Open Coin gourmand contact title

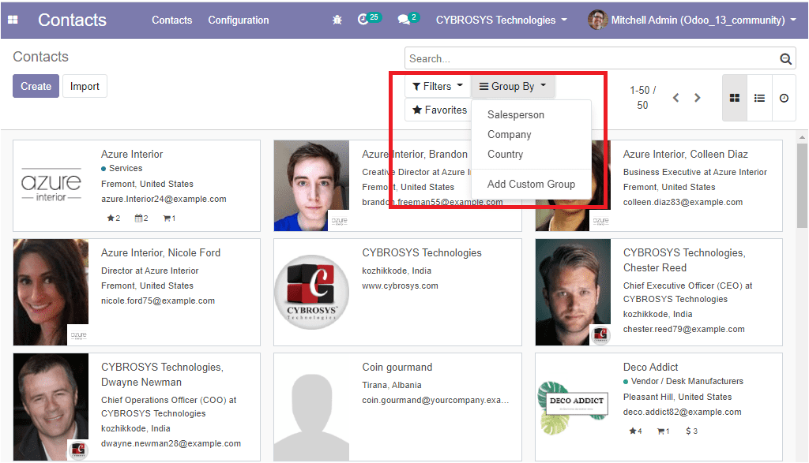coord(397,368)
